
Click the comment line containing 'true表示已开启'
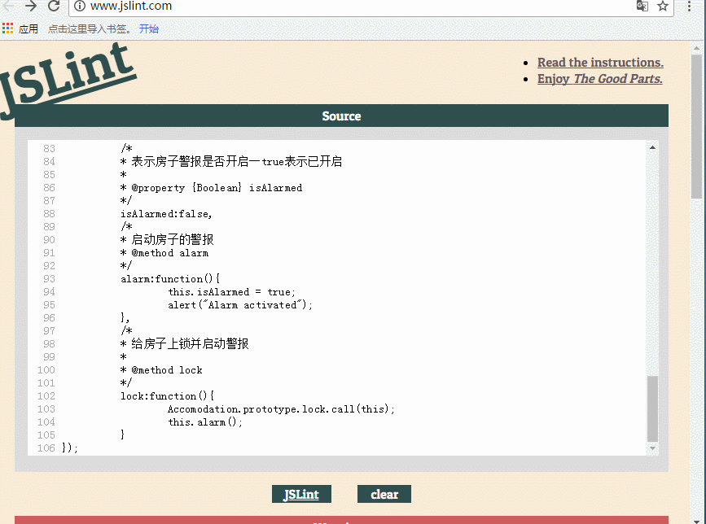point(231,161)
